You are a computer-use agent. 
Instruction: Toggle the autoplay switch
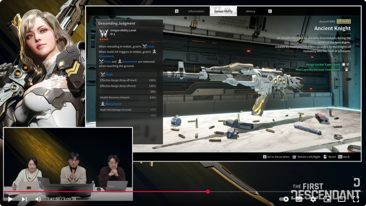tap(284, 199)
